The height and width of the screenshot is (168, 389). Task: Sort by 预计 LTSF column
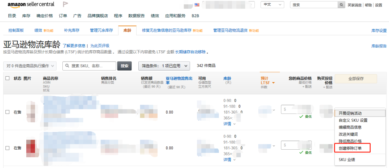[x=268, y=80]
